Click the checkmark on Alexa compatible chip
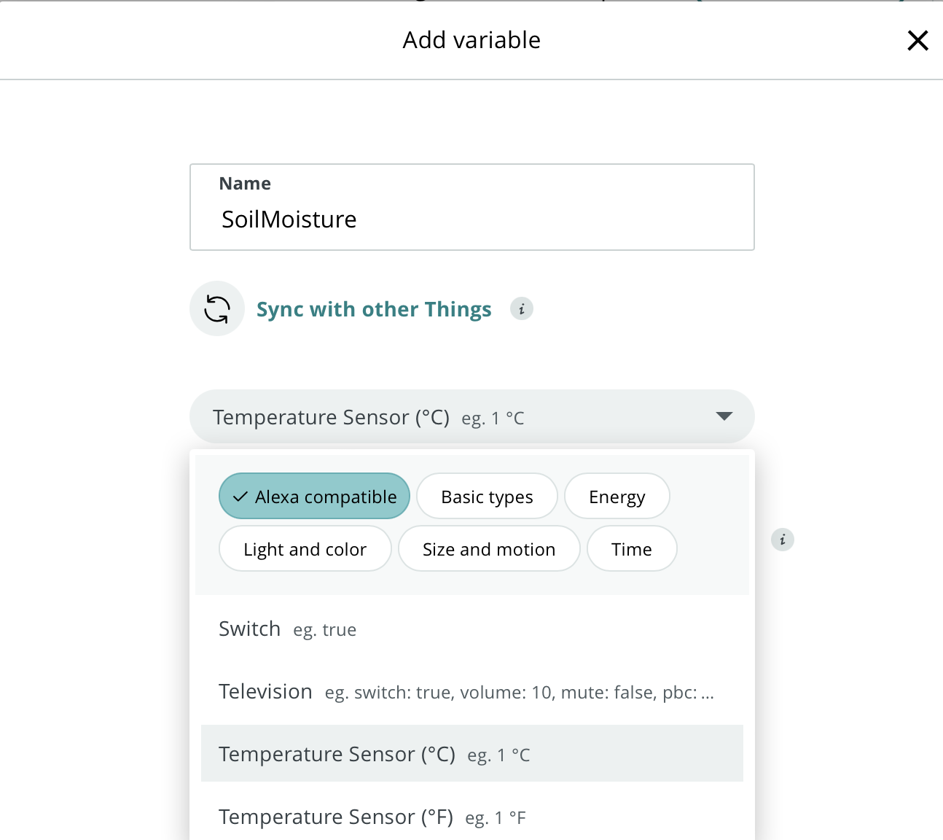Image resolution: width=943 pixels, height=840 pixels. tap(240, 497)
